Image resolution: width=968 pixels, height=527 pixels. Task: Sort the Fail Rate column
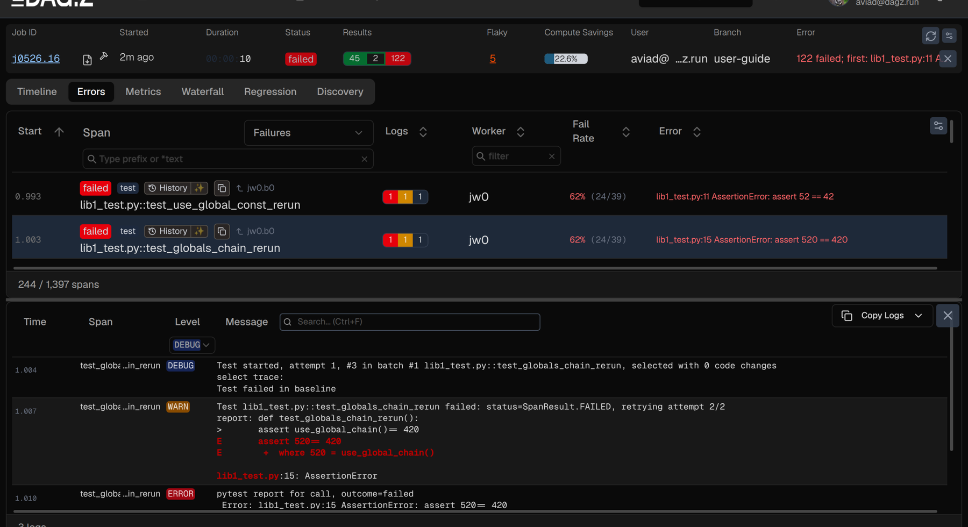tap(626, 132)
